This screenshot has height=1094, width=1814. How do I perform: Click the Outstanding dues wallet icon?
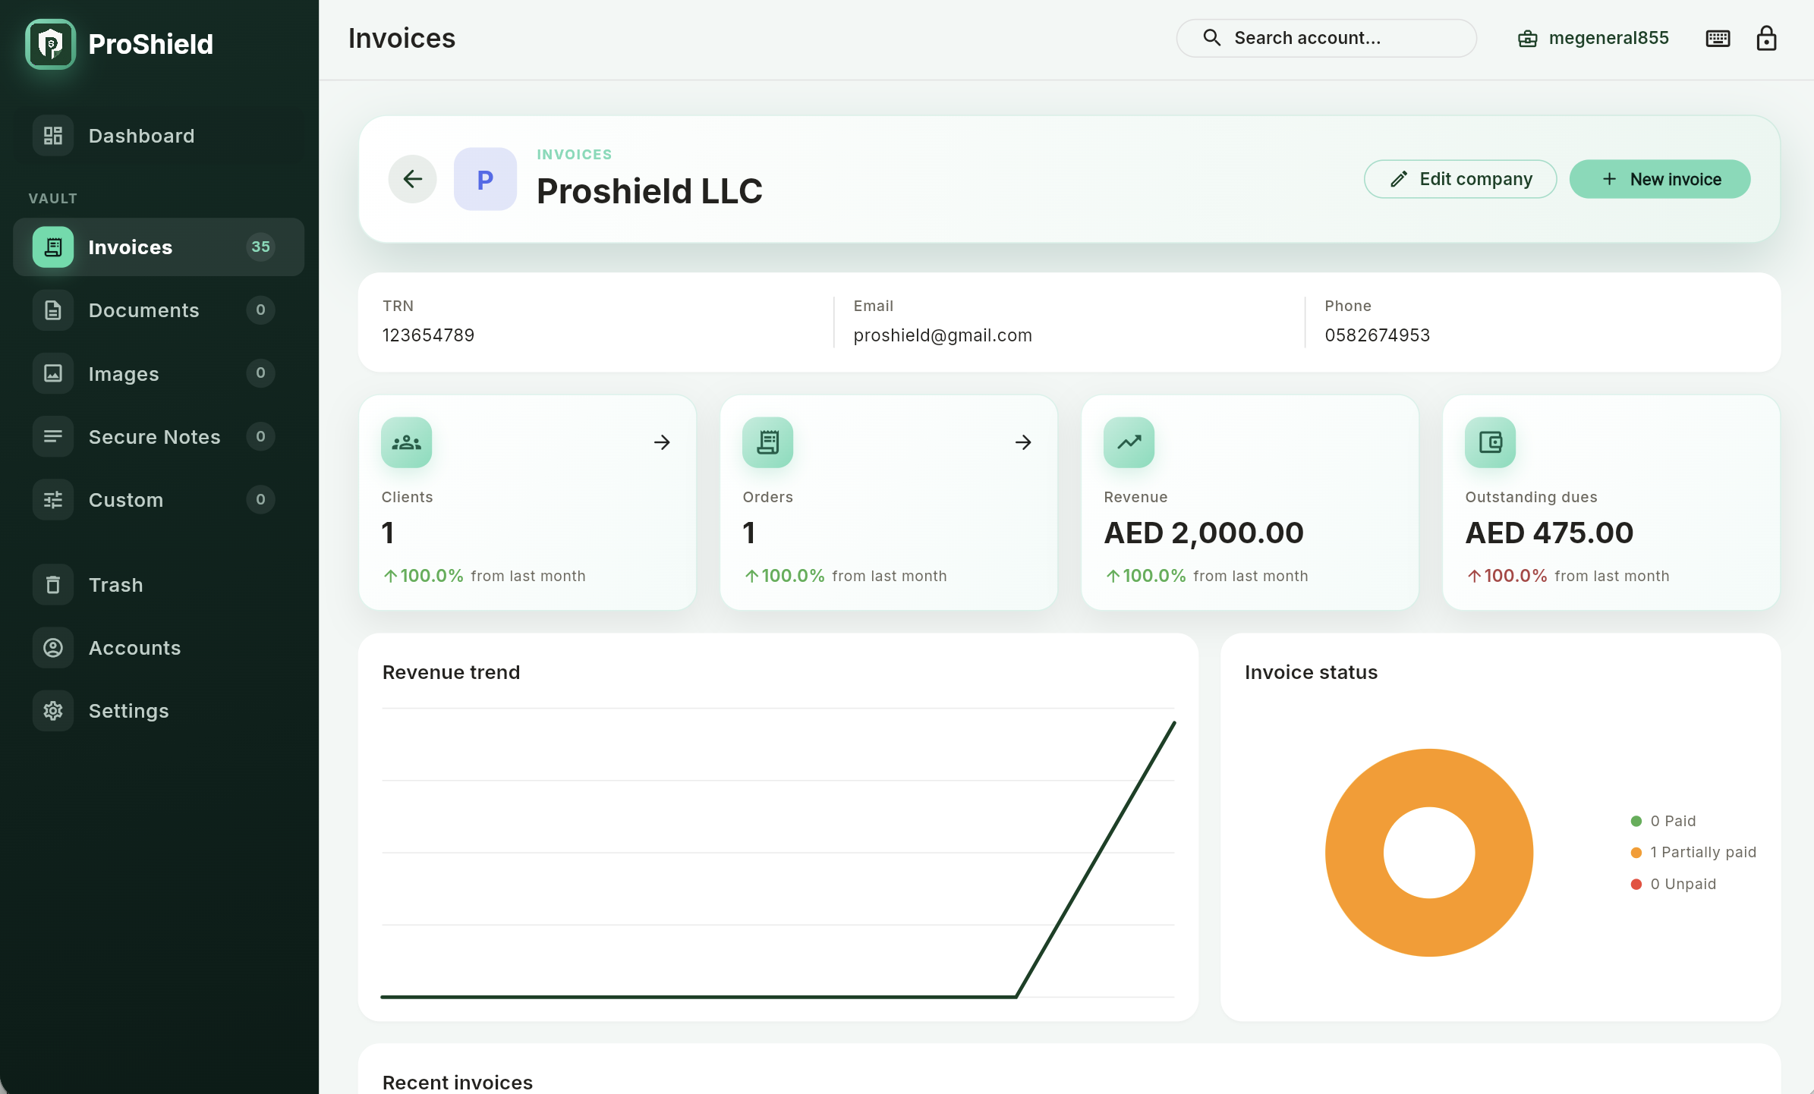point(1491,442)
